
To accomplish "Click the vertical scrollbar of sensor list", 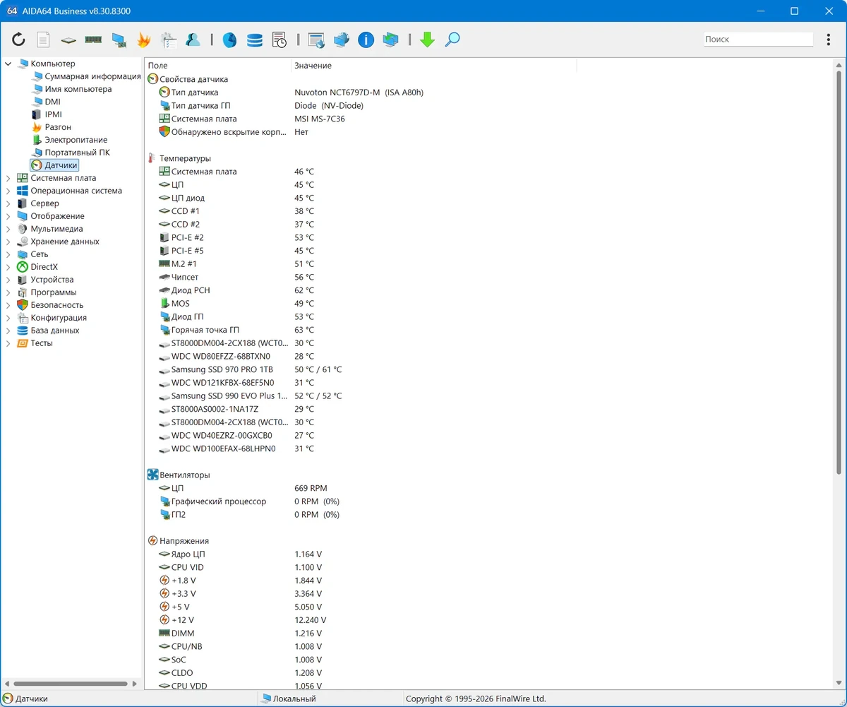I will 839,272.
